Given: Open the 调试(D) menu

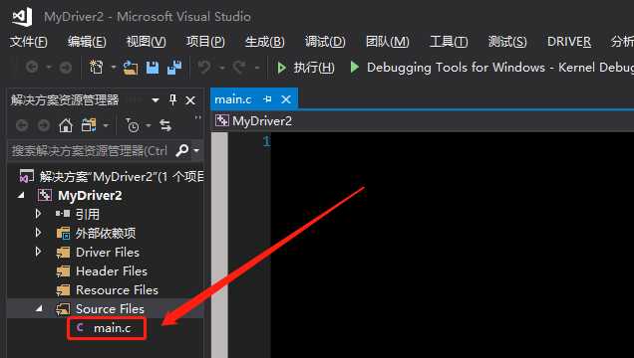Looking at the screenshot, I should 325,42.
